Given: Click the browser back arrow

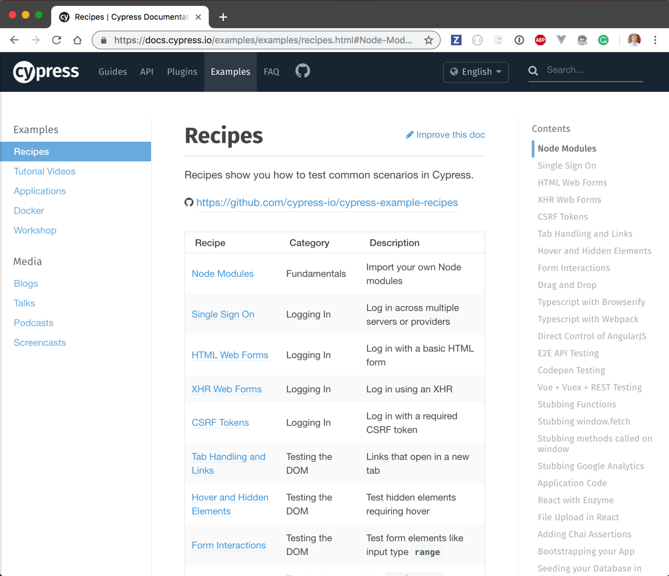Looking at the screenshot, I should coord(15,40).
